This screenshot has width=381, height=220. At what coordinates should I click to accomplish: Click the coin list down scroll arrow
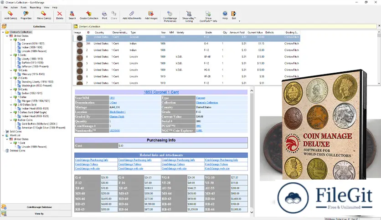click(x=379, y=83)
